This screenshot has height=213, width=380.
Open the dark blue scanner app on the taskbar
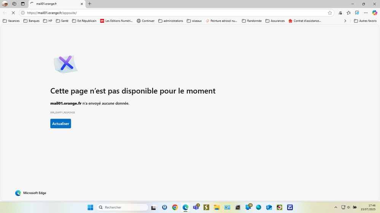290,207
